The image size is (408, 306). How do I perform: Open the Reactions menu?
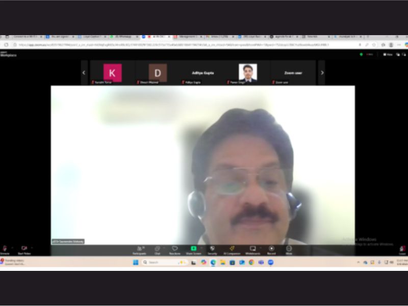click(x=175, y=248)
